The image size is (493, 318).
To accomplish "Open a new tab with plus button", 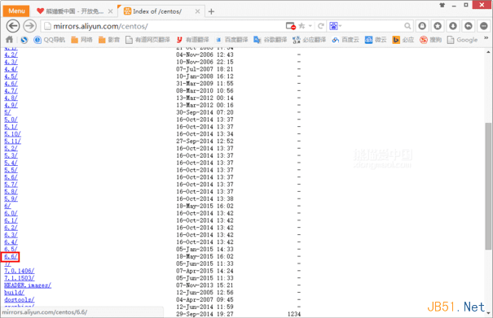I will [211, 11].
